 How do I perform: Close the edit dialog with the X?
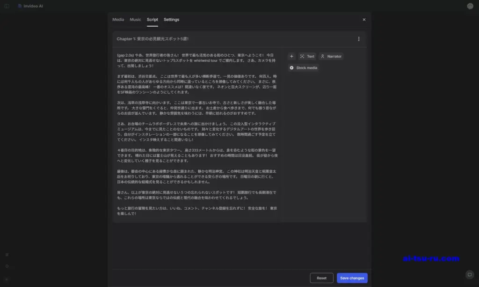pyautogui.click(x=364, y=20)
